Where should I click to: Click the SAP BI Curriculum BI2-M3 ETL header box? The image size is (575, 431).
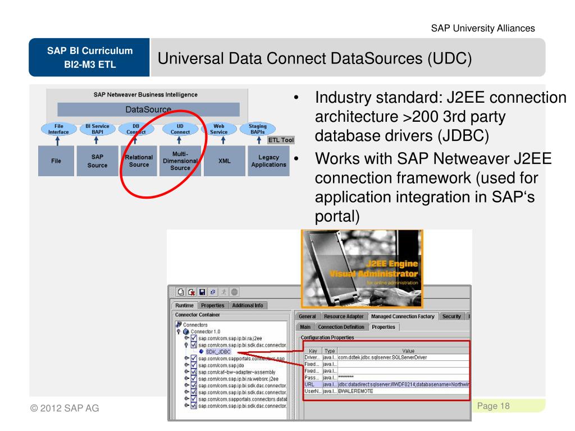89,58
